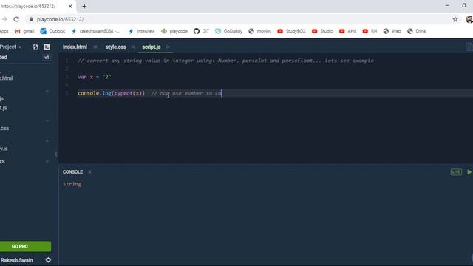
Task: Open the AHB YouTube bookmark
Action: click(x=348, y=31)
